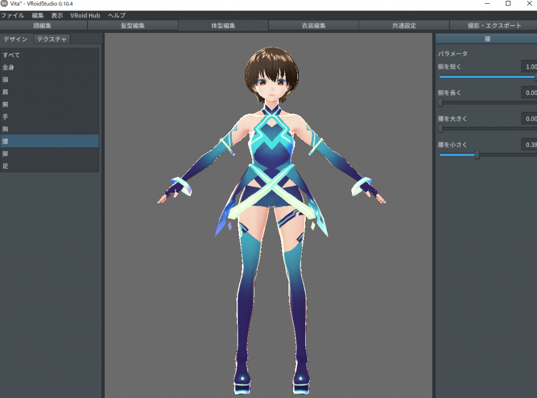Open the VRoid Hub menu
The height and width of the screenshot is (398, 537).
point(85,16)
